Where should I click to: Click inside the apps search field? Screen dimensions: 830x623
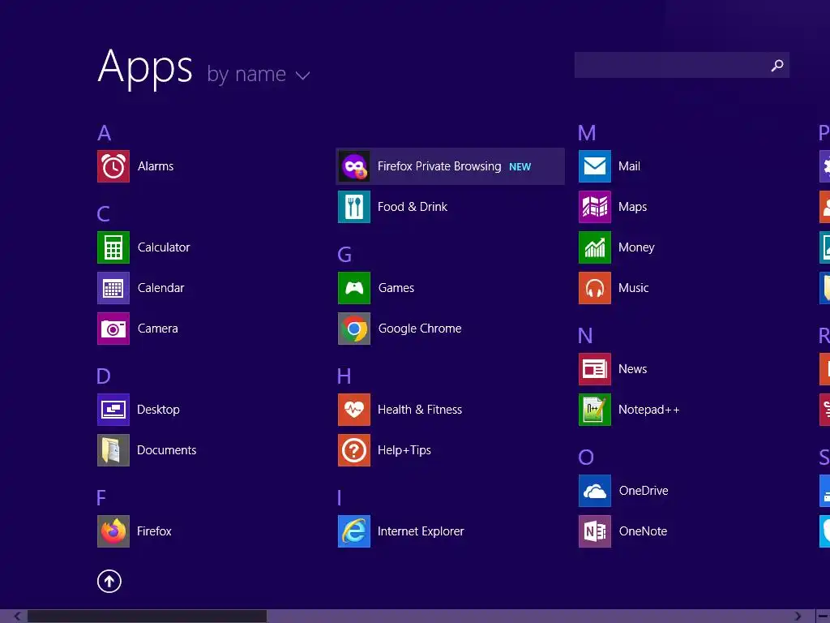682,65
